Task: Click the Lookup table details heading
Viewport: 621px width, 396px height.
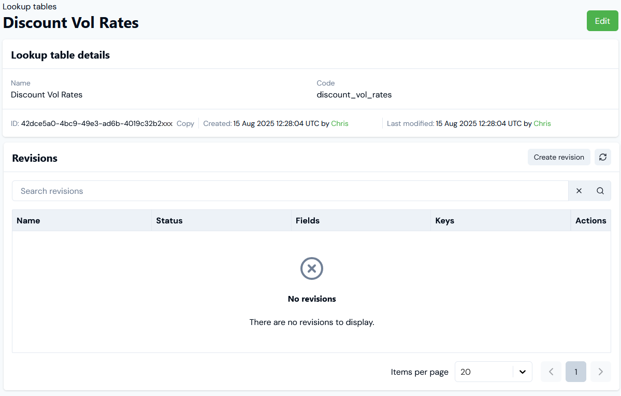Action: pos(60,55)
